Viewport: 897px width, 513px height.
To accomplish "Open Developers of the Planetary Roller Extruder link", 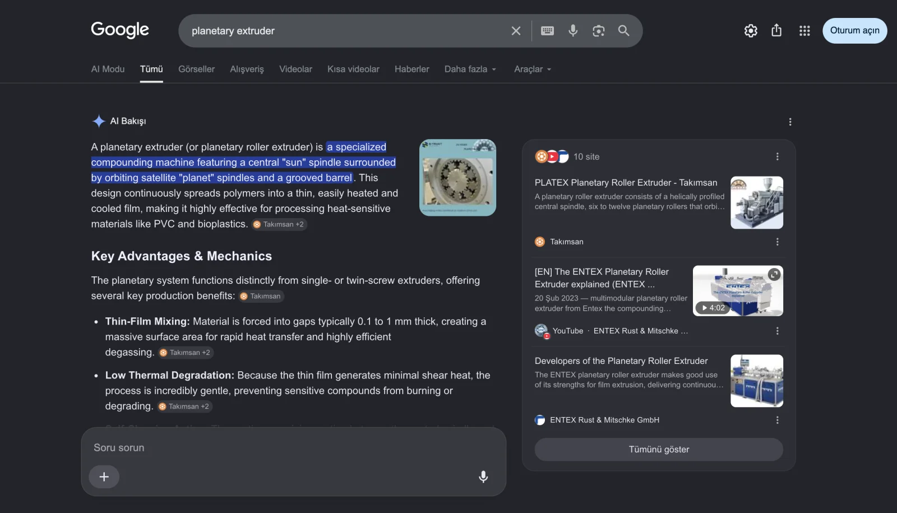I will point(621,361).
